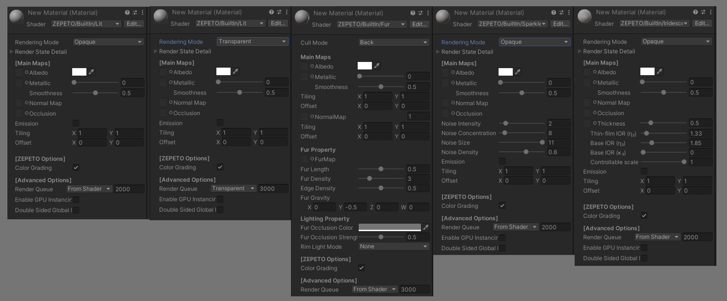Open the Rim Light Mode dropdown
The height and width of the screenshot is (301, 727).
coord(394,246)
